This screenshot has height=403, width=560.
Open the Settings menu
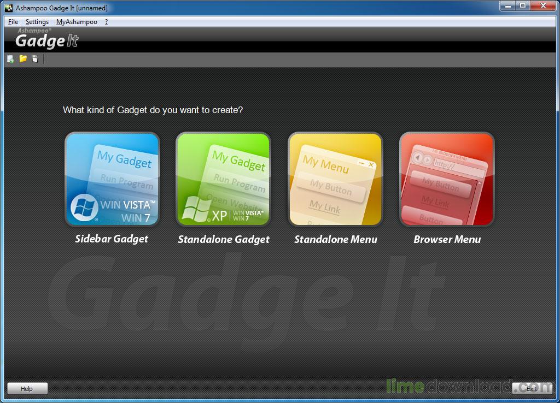click(x=37, y=22)
